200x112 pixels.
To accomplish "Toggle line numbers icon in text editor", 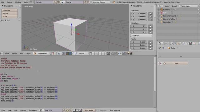I will [74, 110].
